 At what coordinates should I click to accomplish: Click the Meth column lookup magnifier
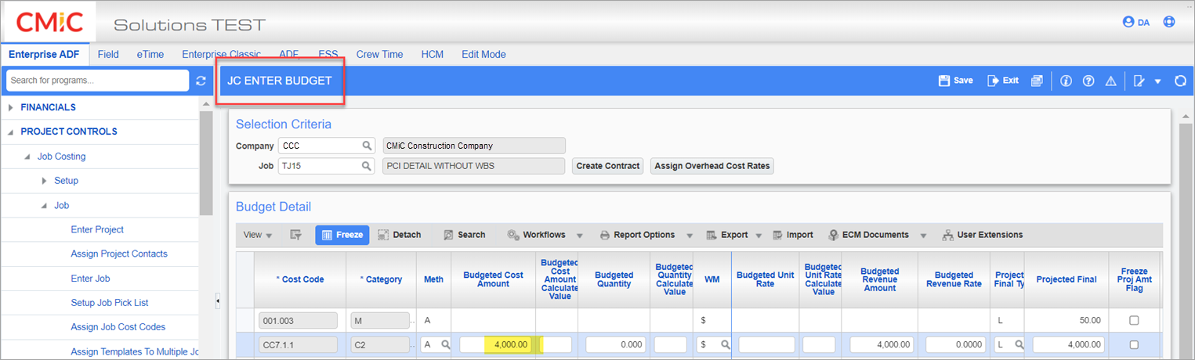[445, 344]
